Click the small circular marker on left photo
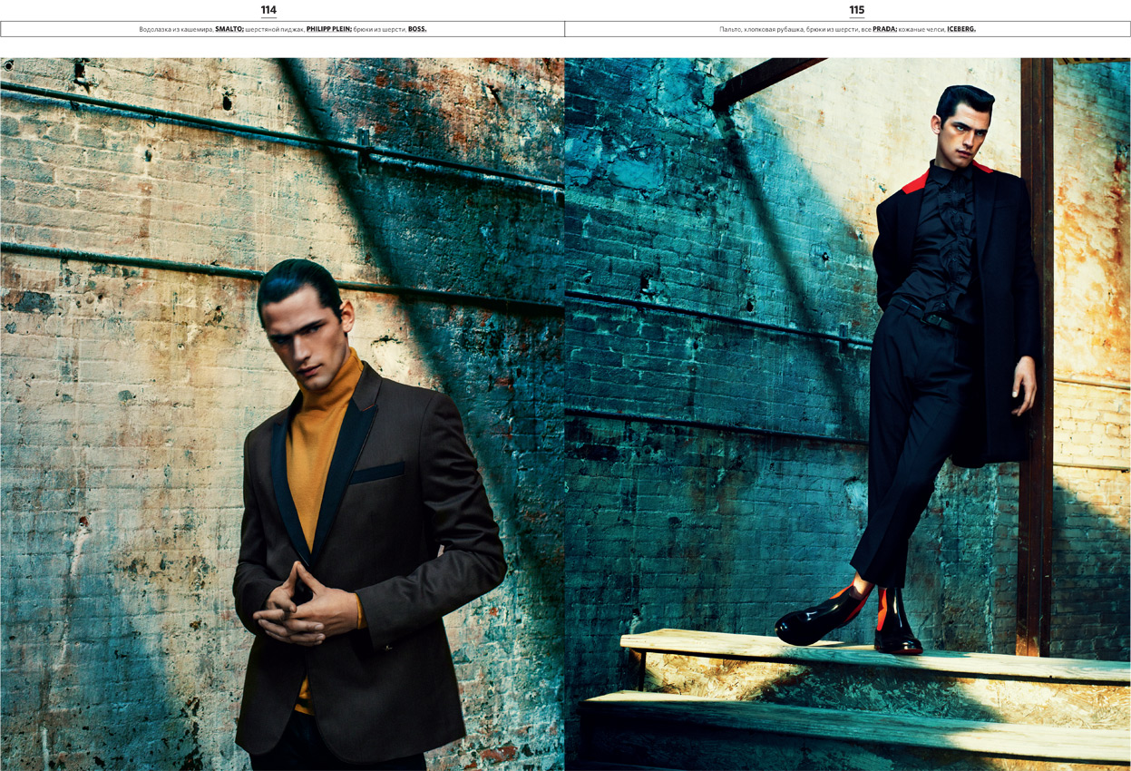 (9, 65)
